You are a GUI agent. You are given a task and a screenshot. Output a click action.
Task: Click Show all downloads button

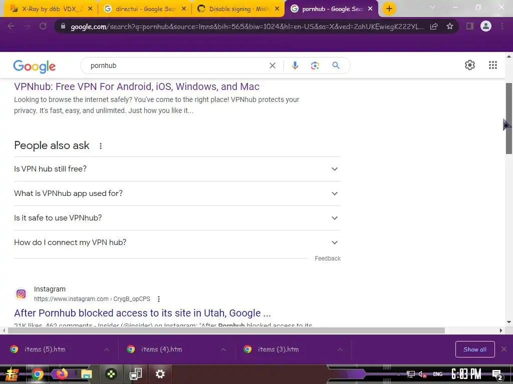tap(475, 349)
